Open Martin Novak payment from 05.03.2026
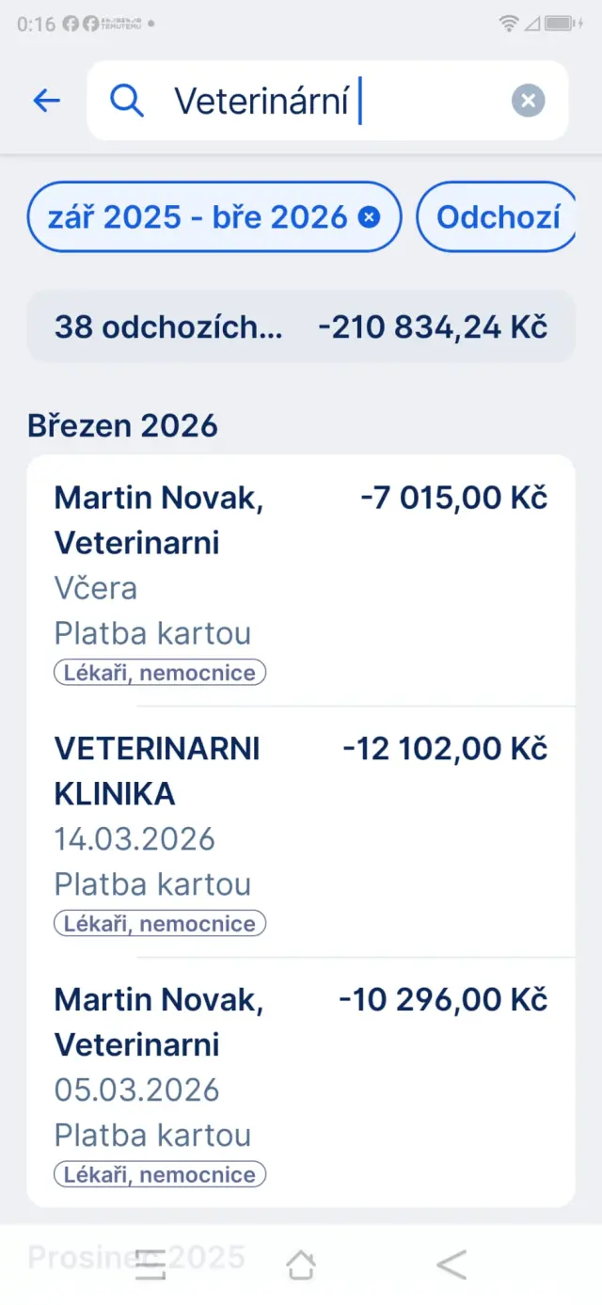The image size is (602, 1305). click(x=301, y=1068)
